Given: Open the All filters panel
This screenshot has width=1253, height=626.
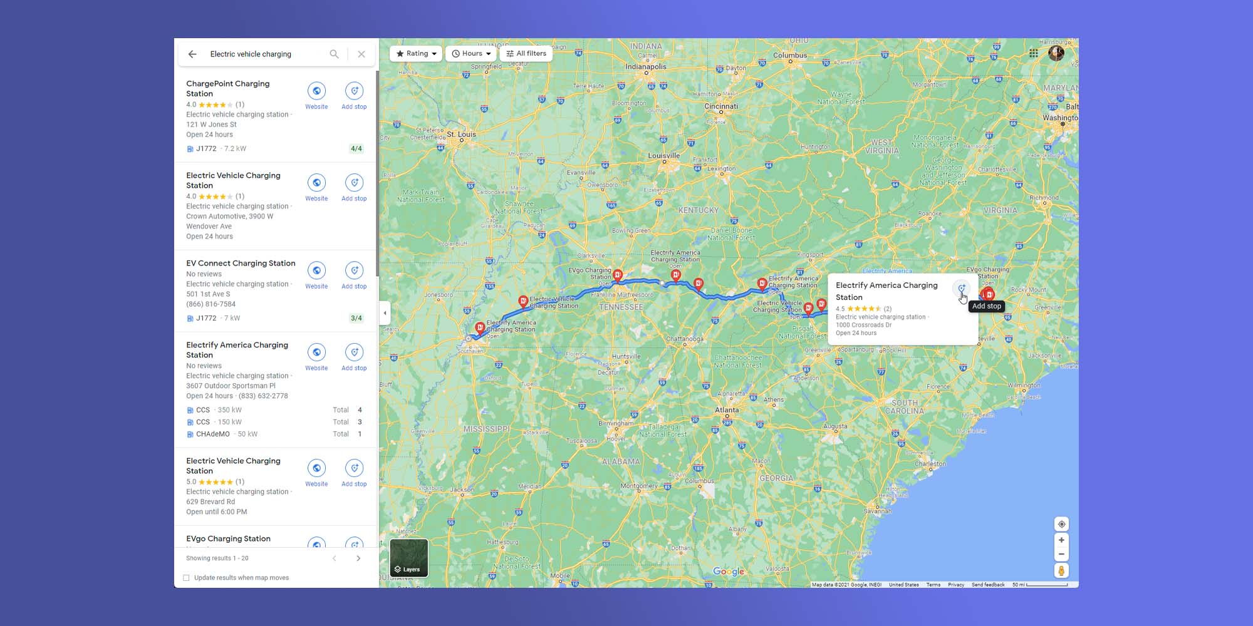Looking at the screenshot, I should click(x=526, y=53).
